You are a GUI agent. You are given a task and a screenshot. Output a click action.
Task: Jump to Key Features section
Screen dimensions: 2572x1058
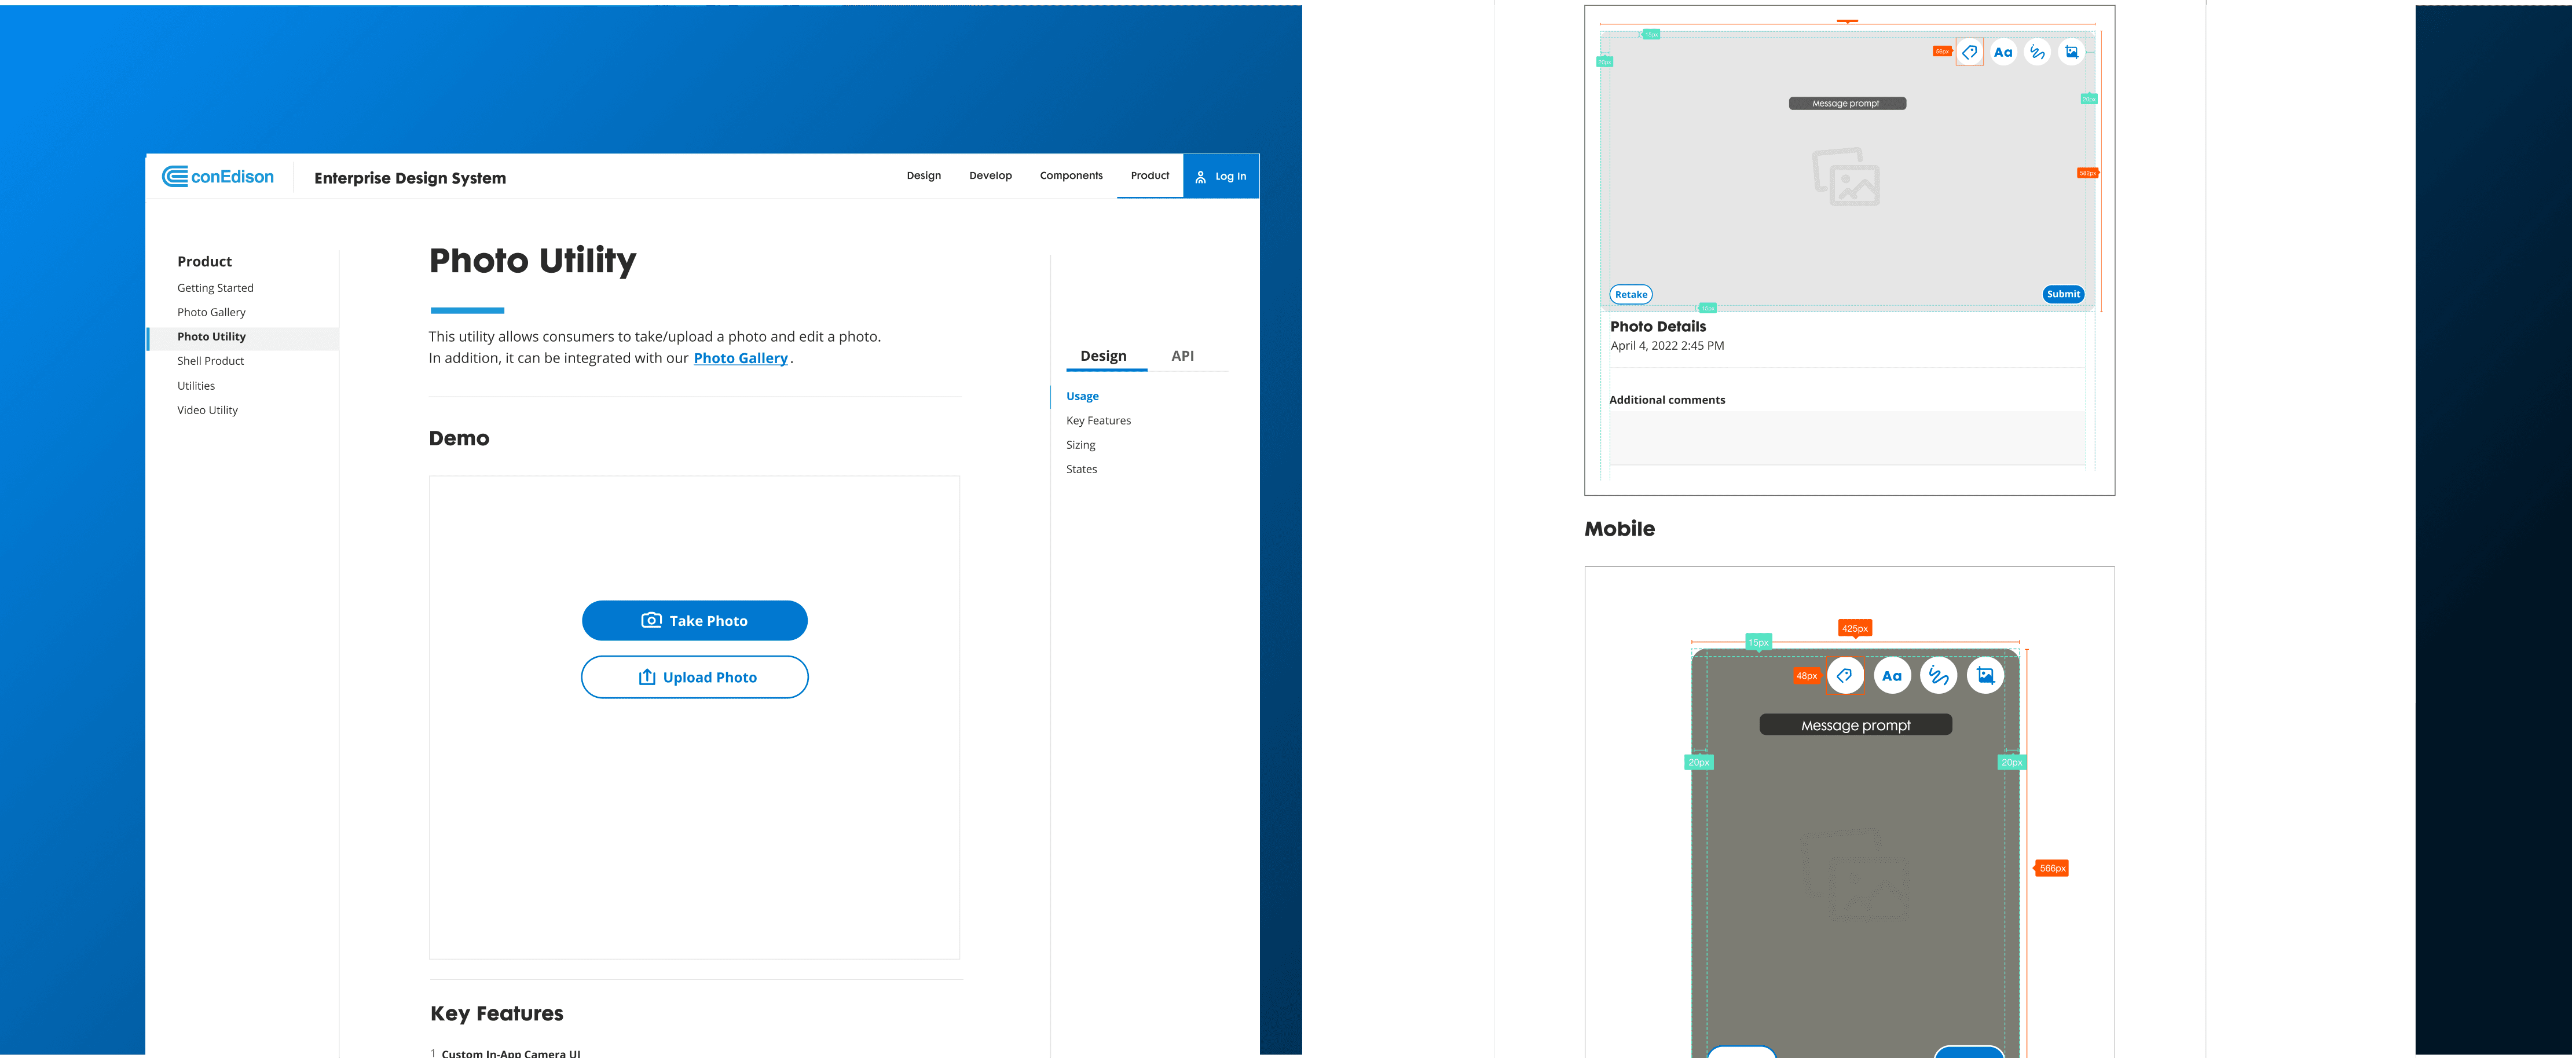pos(1098,421)
